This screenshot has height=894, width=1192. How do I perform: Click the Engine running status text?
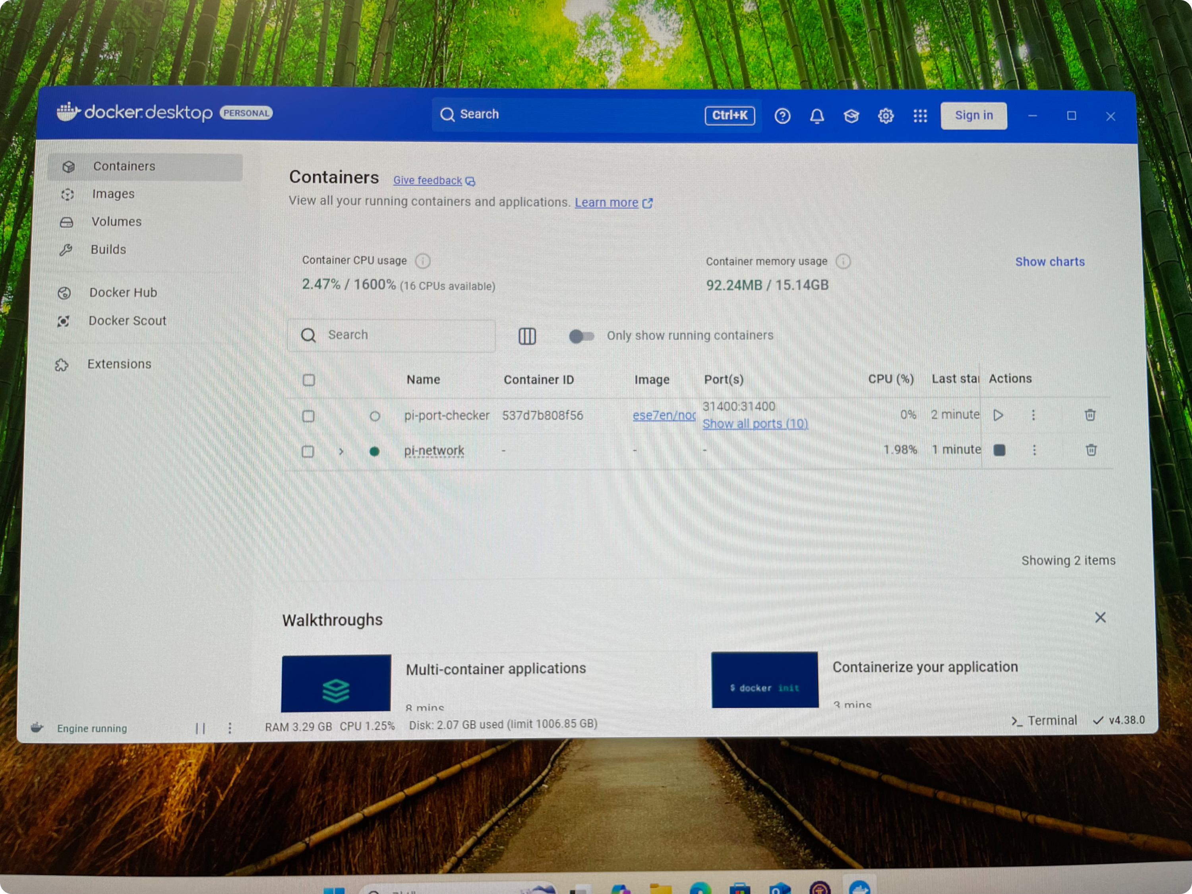(x=92, y=729)
